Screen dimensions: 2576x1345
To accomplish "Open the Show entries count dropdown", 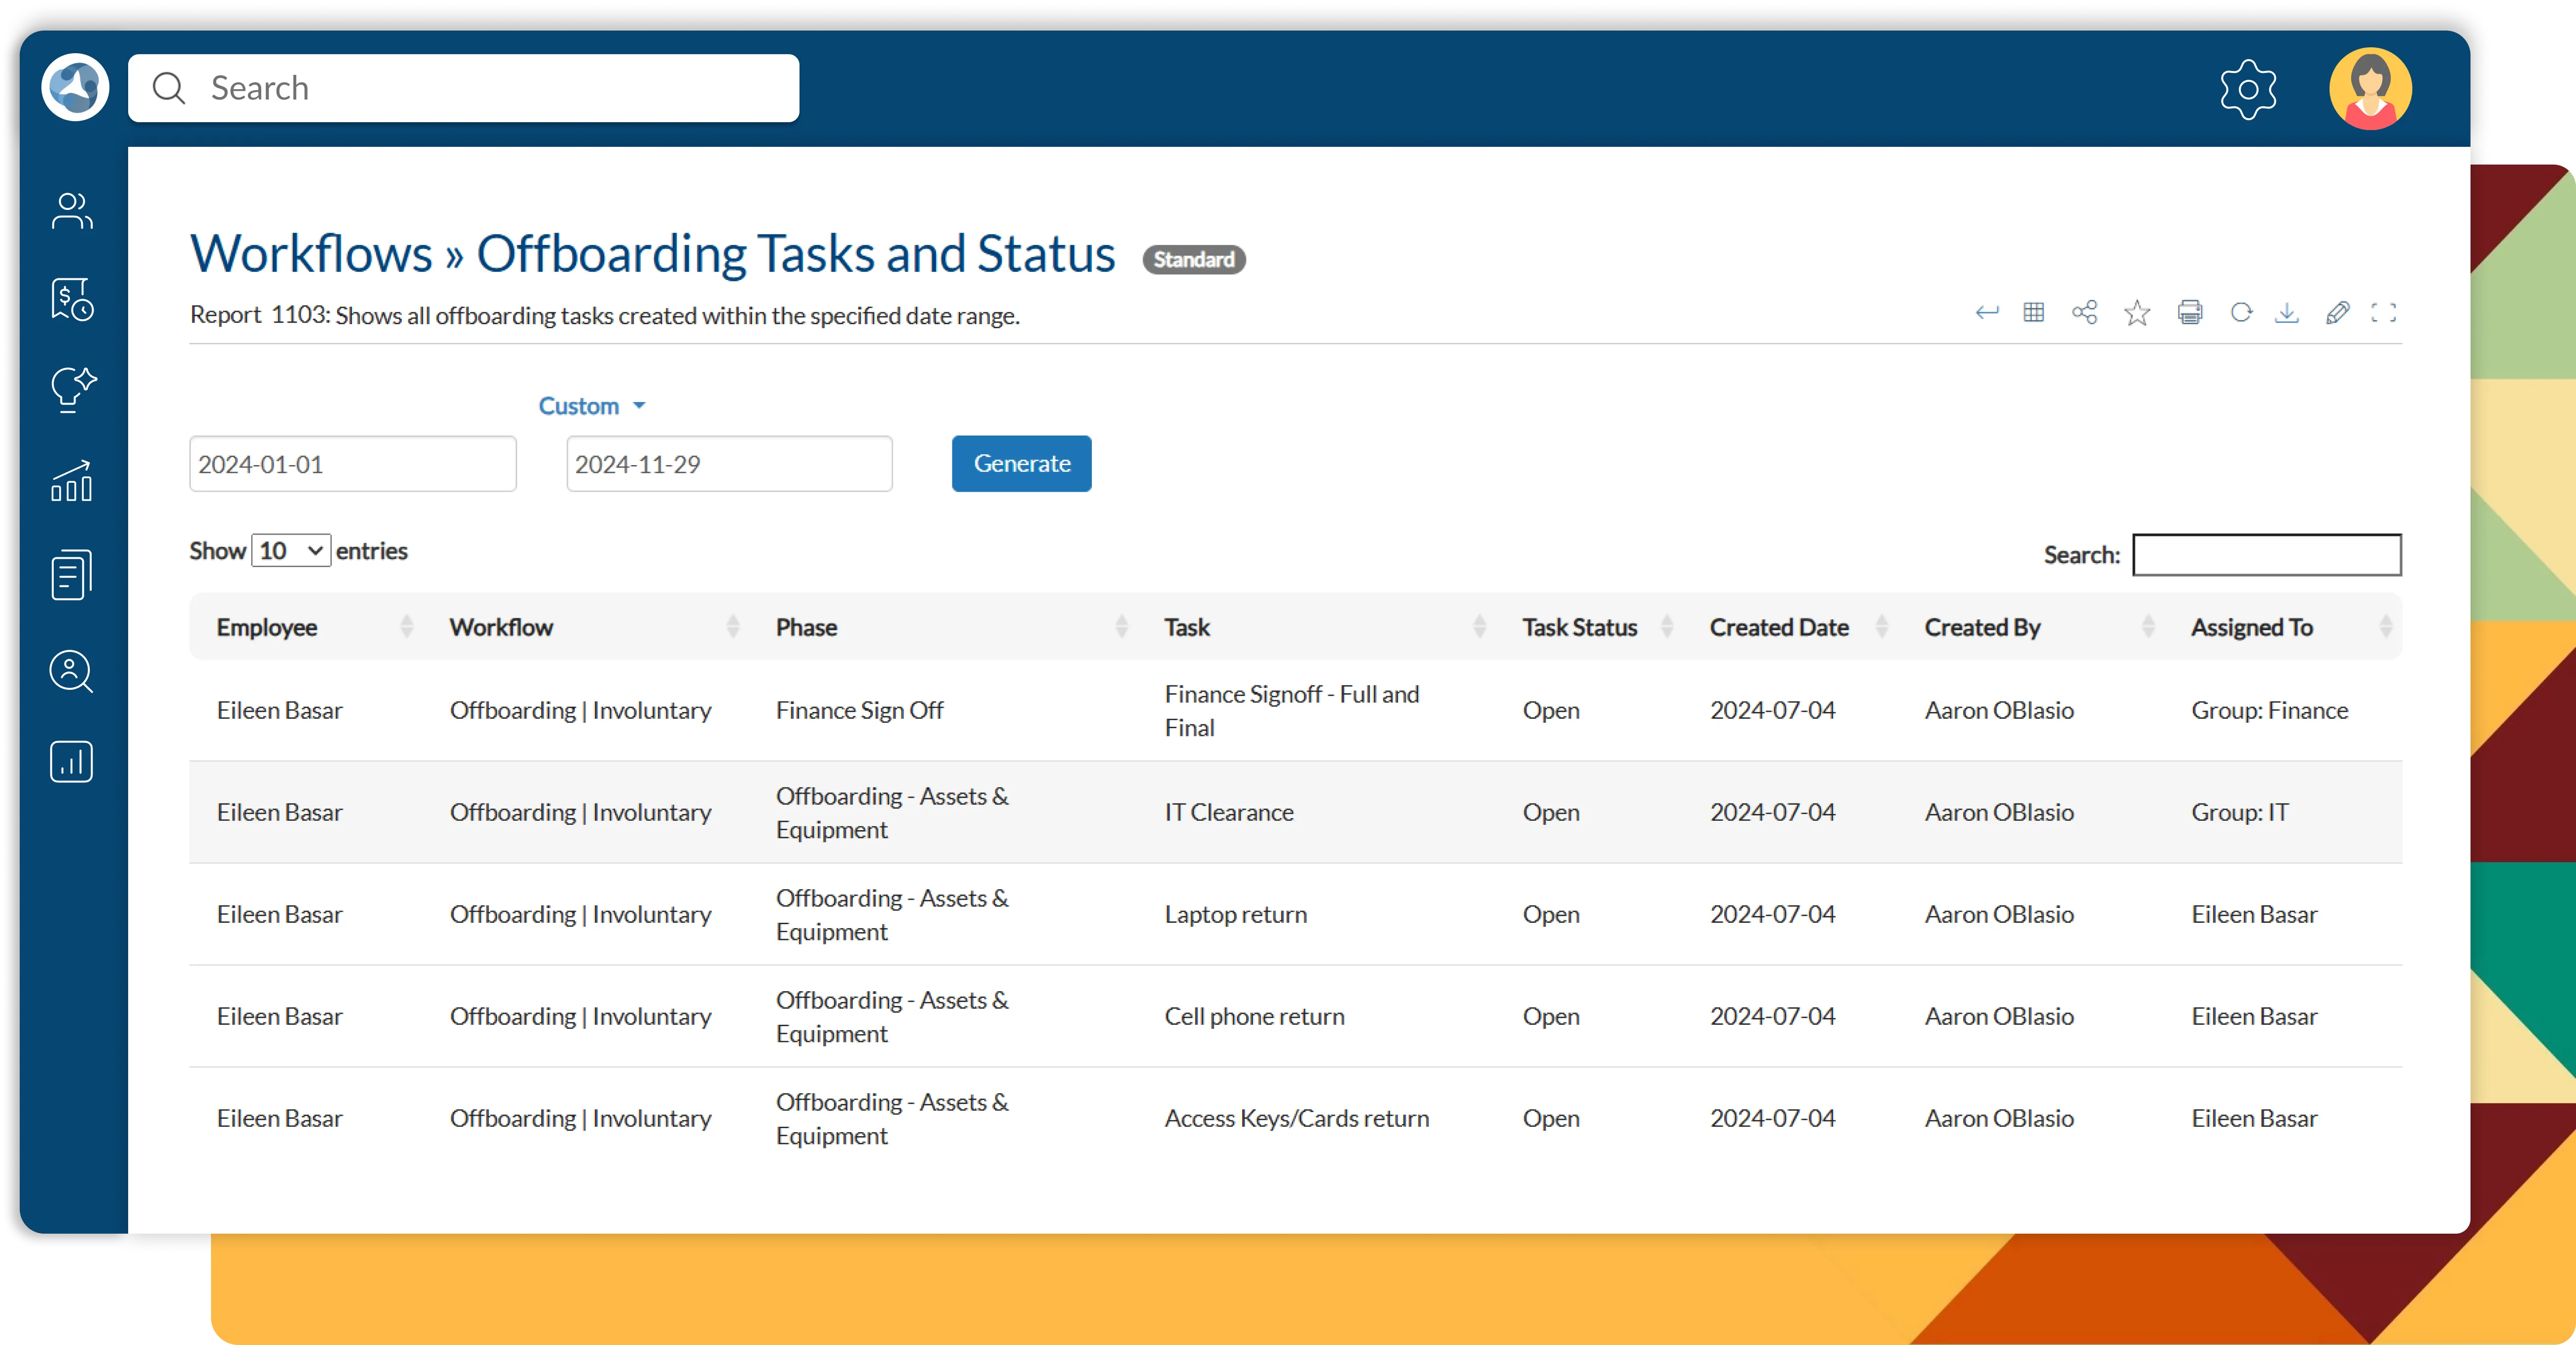I will [x=290, y=551].
